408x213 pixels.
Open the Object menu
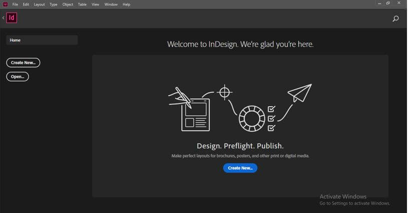68,4
